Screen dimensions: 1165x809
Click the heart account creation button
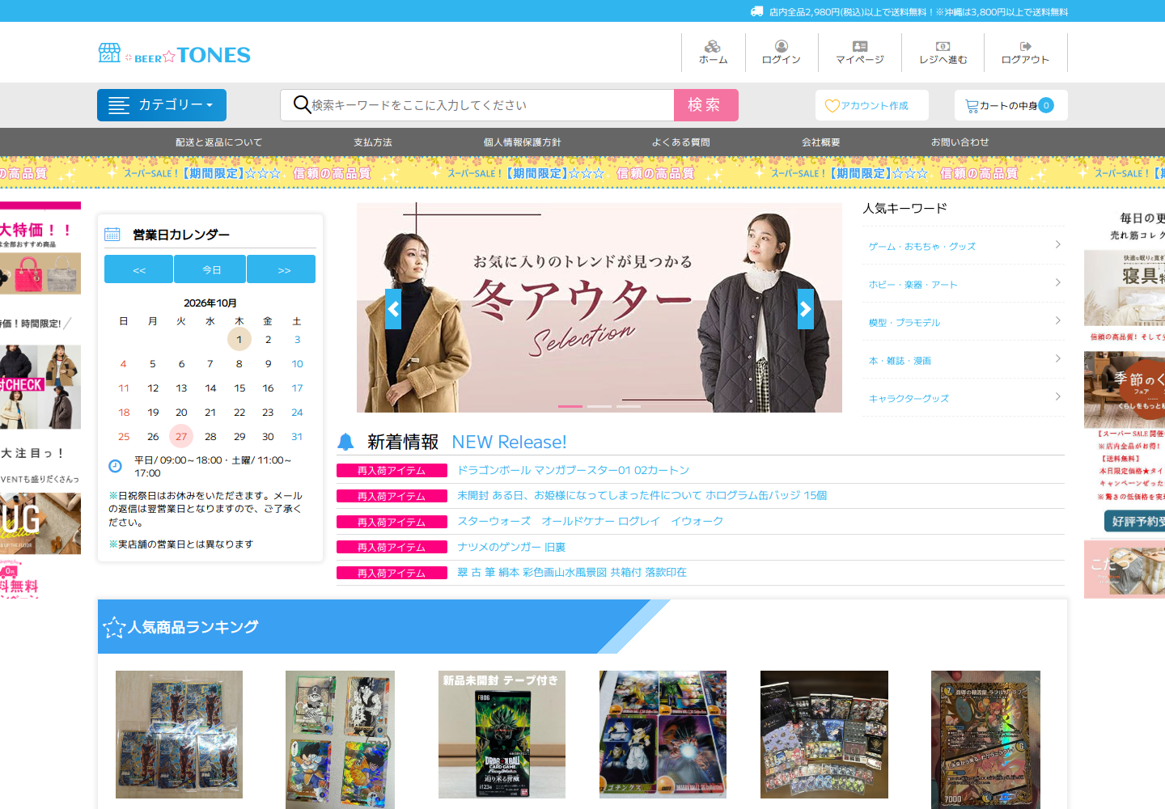(872, 105)
